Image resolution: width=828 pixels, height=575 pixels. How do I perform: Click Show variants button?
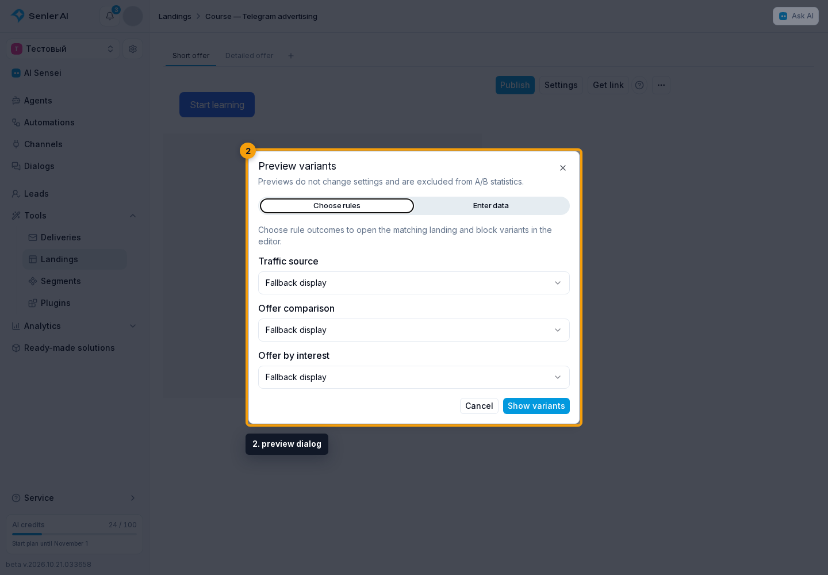536,406
